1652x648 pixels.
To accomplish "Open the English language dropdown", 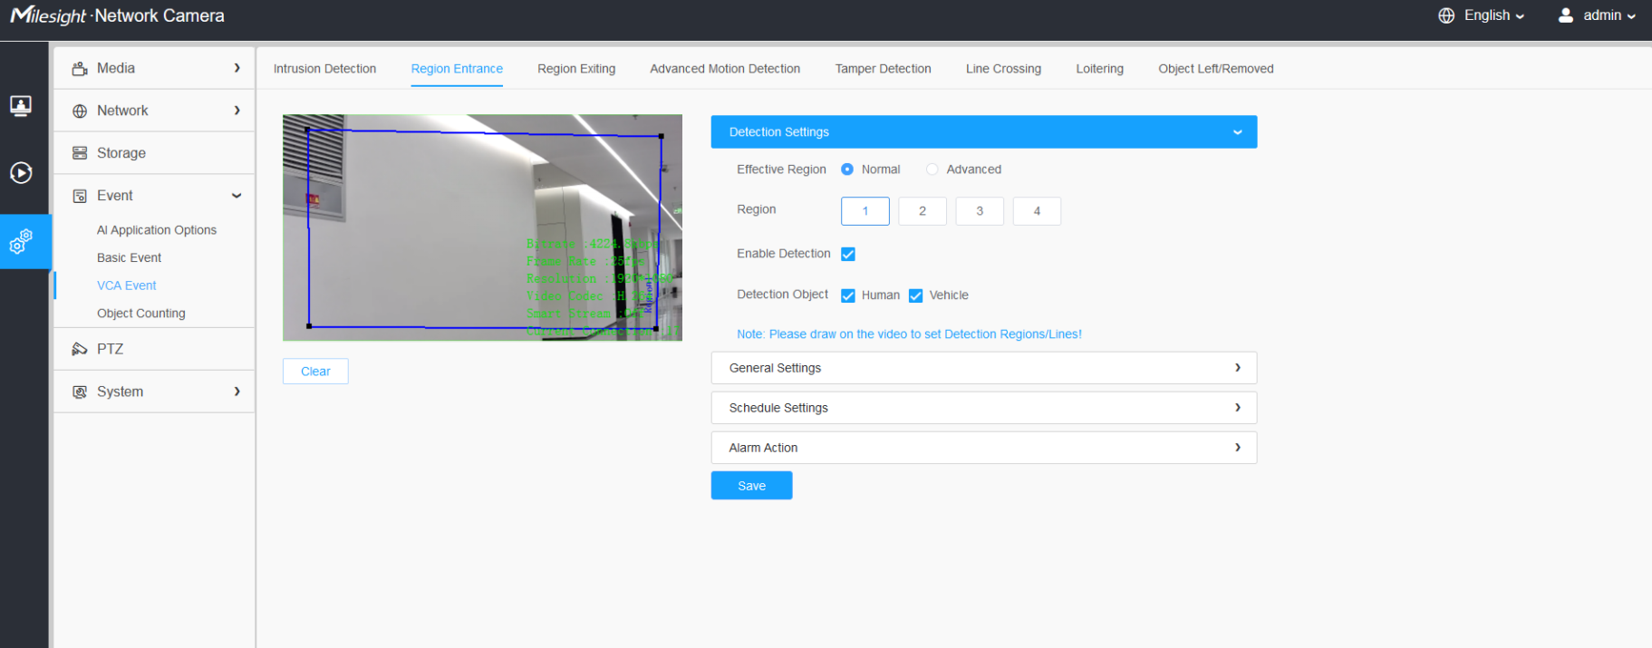I will (x=1494, y=15).
